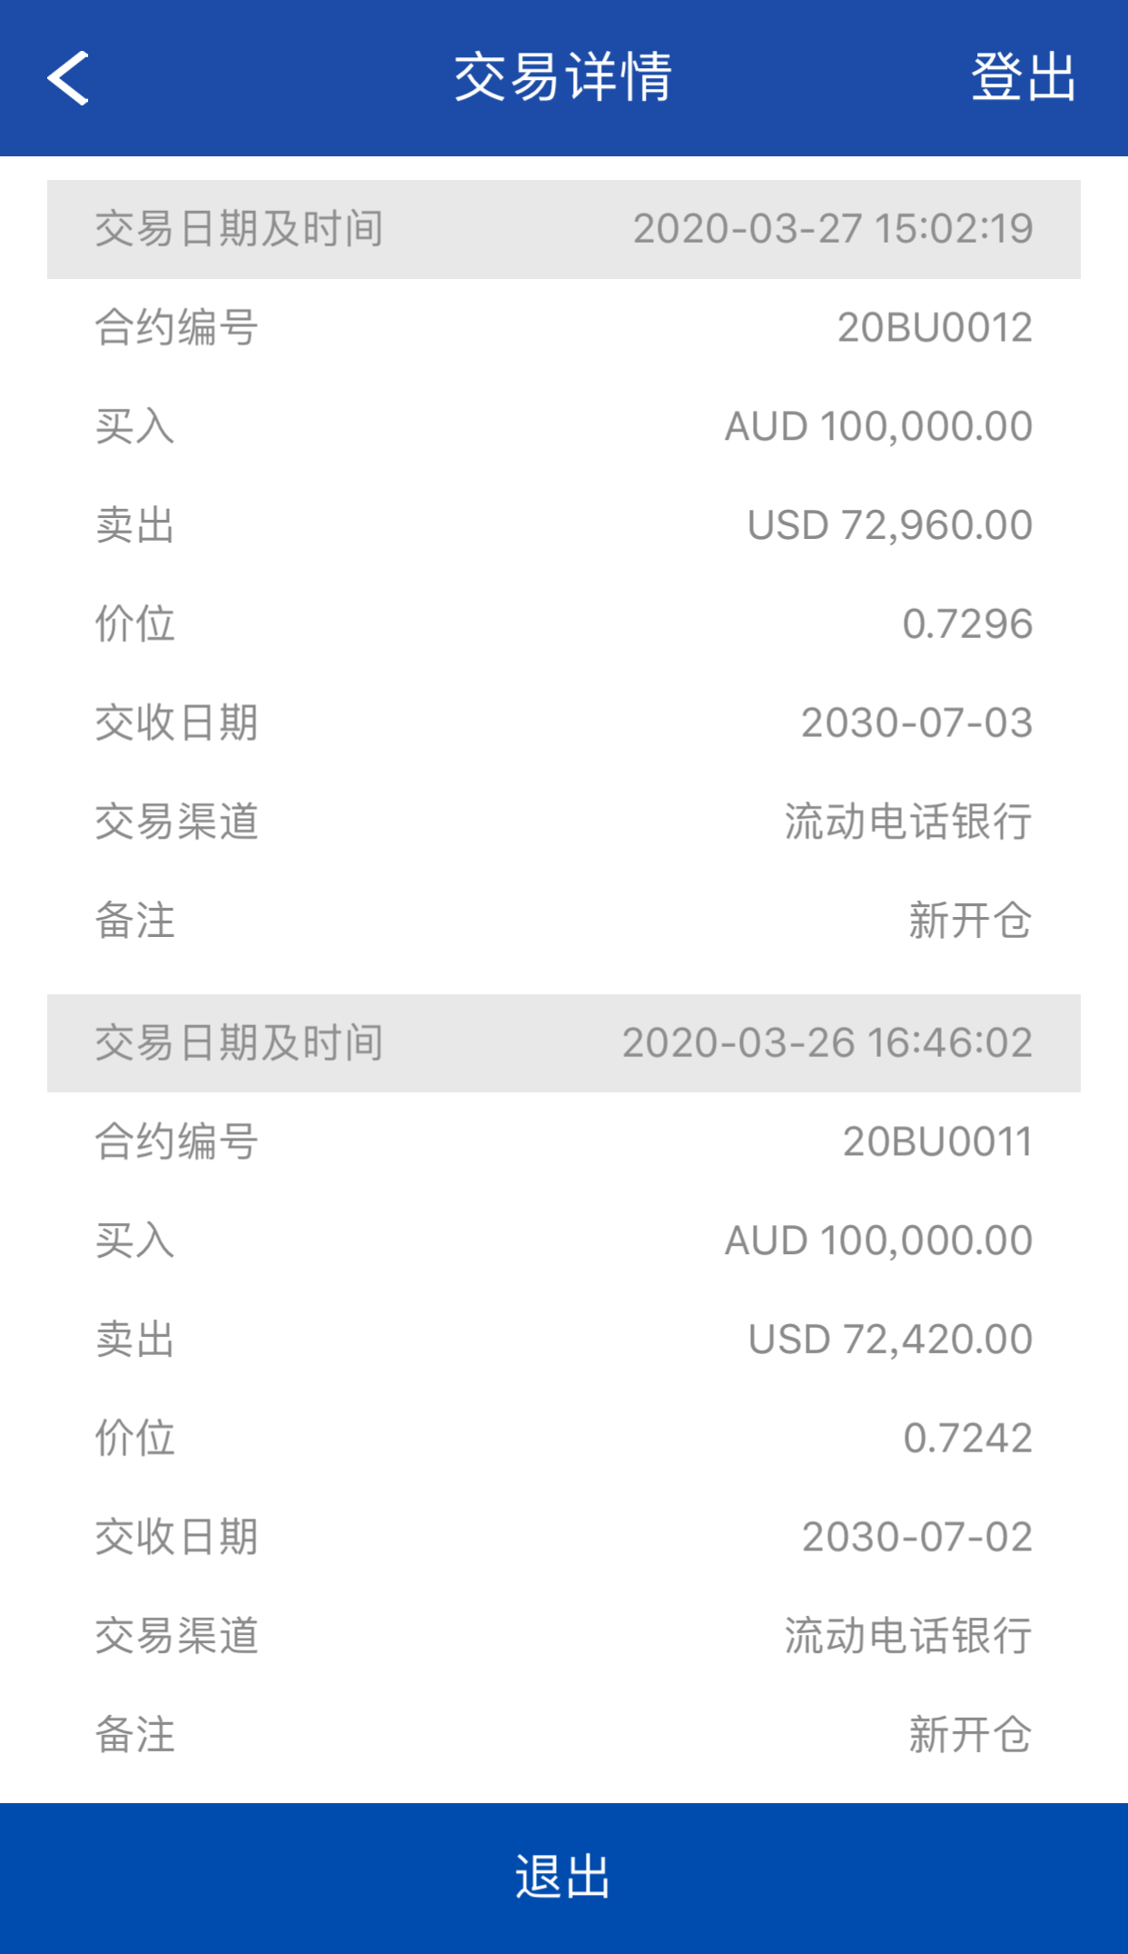Select the 2020-03-26 16:46:02 transaction header
The height and width of the screenshot is (1954, 1128).
[x=563, y=1043]
